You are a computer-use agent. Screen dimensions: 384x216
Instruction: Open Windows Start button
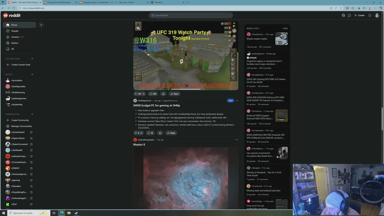coord(4,213)
